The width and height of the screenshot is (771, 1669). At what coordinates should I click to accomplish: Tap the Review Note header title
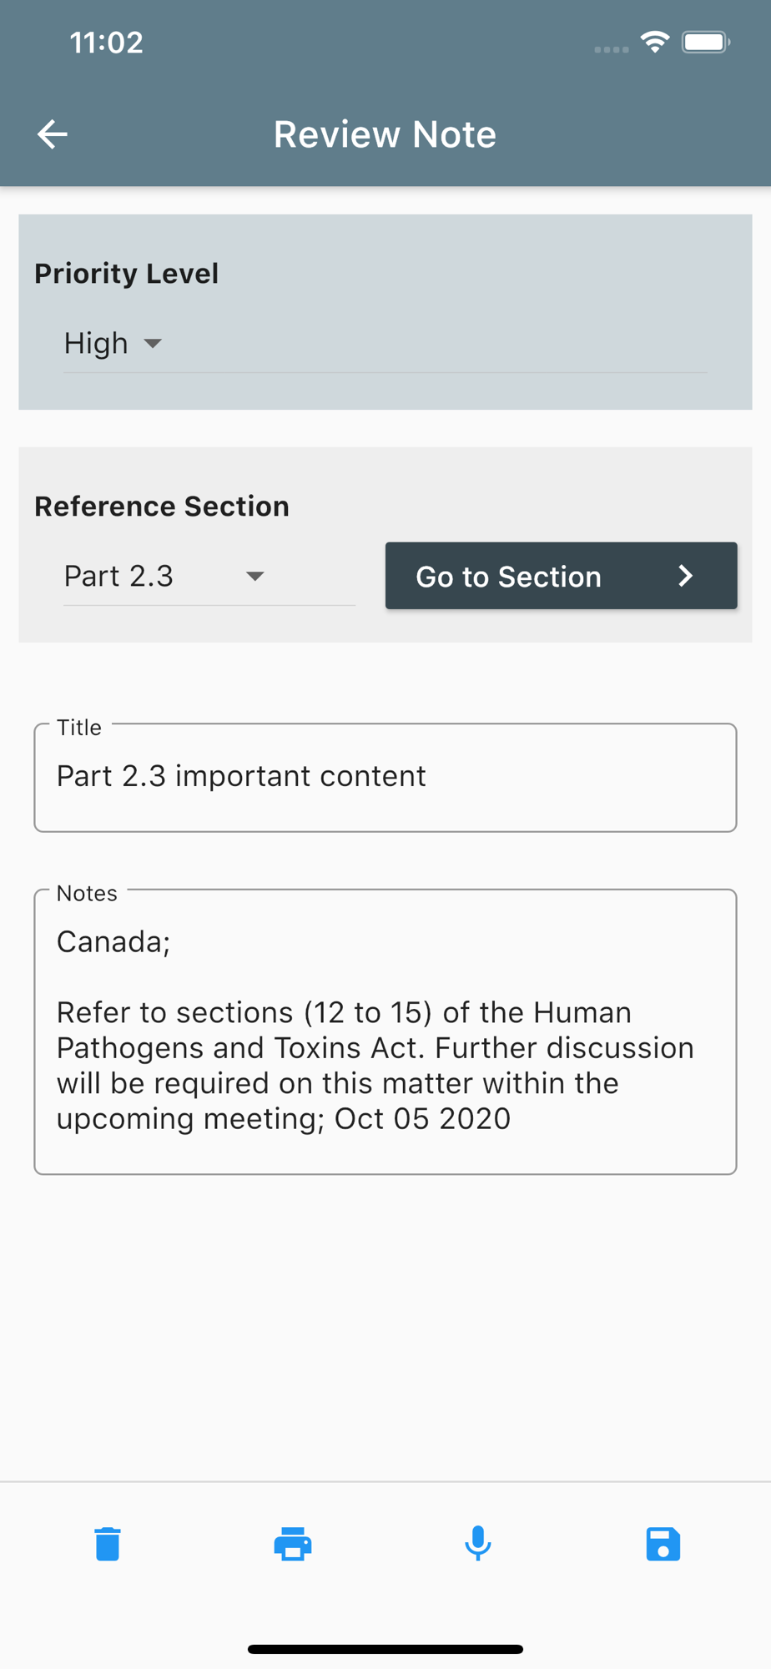[385, 134]
